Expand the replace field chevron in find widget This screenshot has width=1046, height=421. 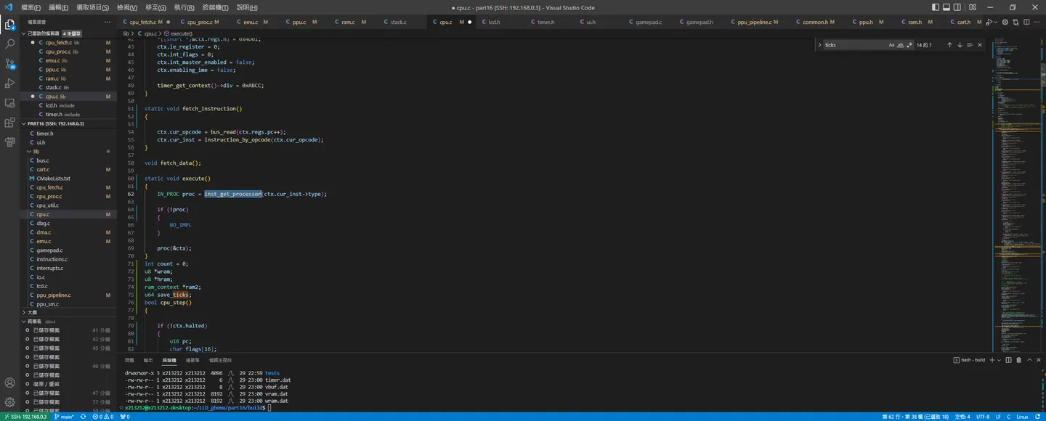coord(819,45)
